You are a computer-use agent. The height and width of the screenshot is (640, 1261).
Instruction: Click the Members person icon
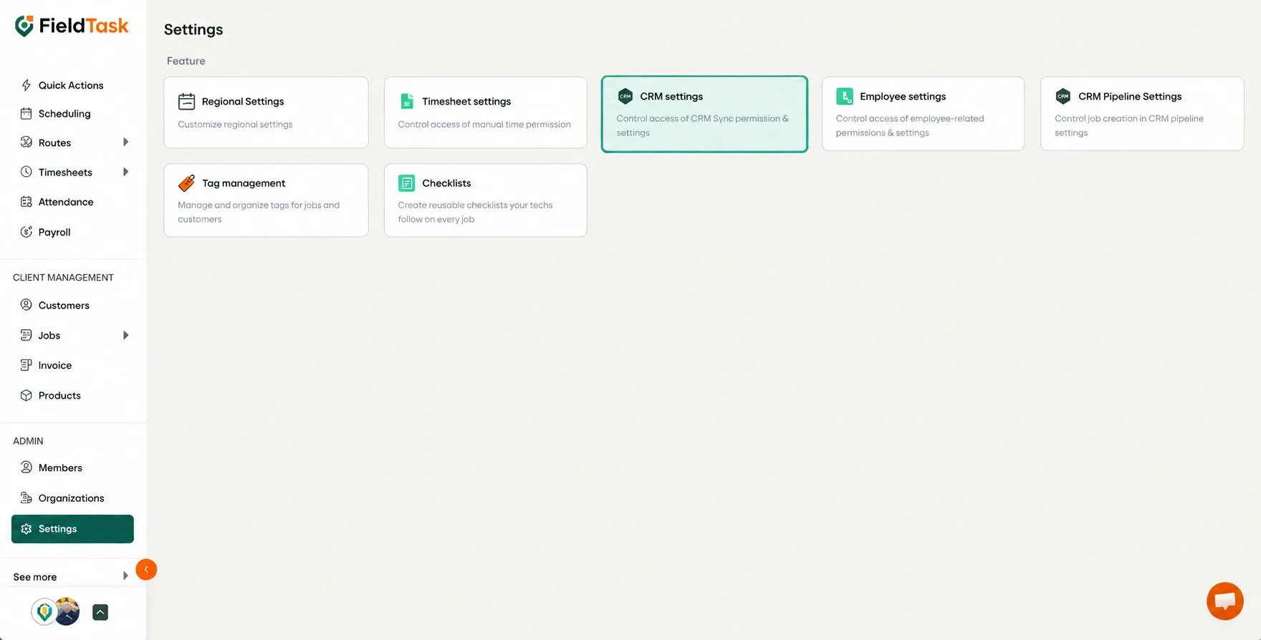click(27, 467)
